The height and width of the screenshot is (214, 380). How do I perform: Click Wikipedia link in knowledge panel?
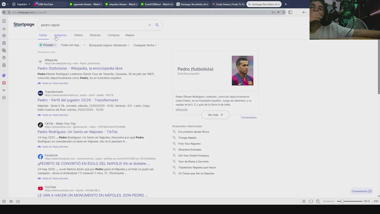point(181,110)
